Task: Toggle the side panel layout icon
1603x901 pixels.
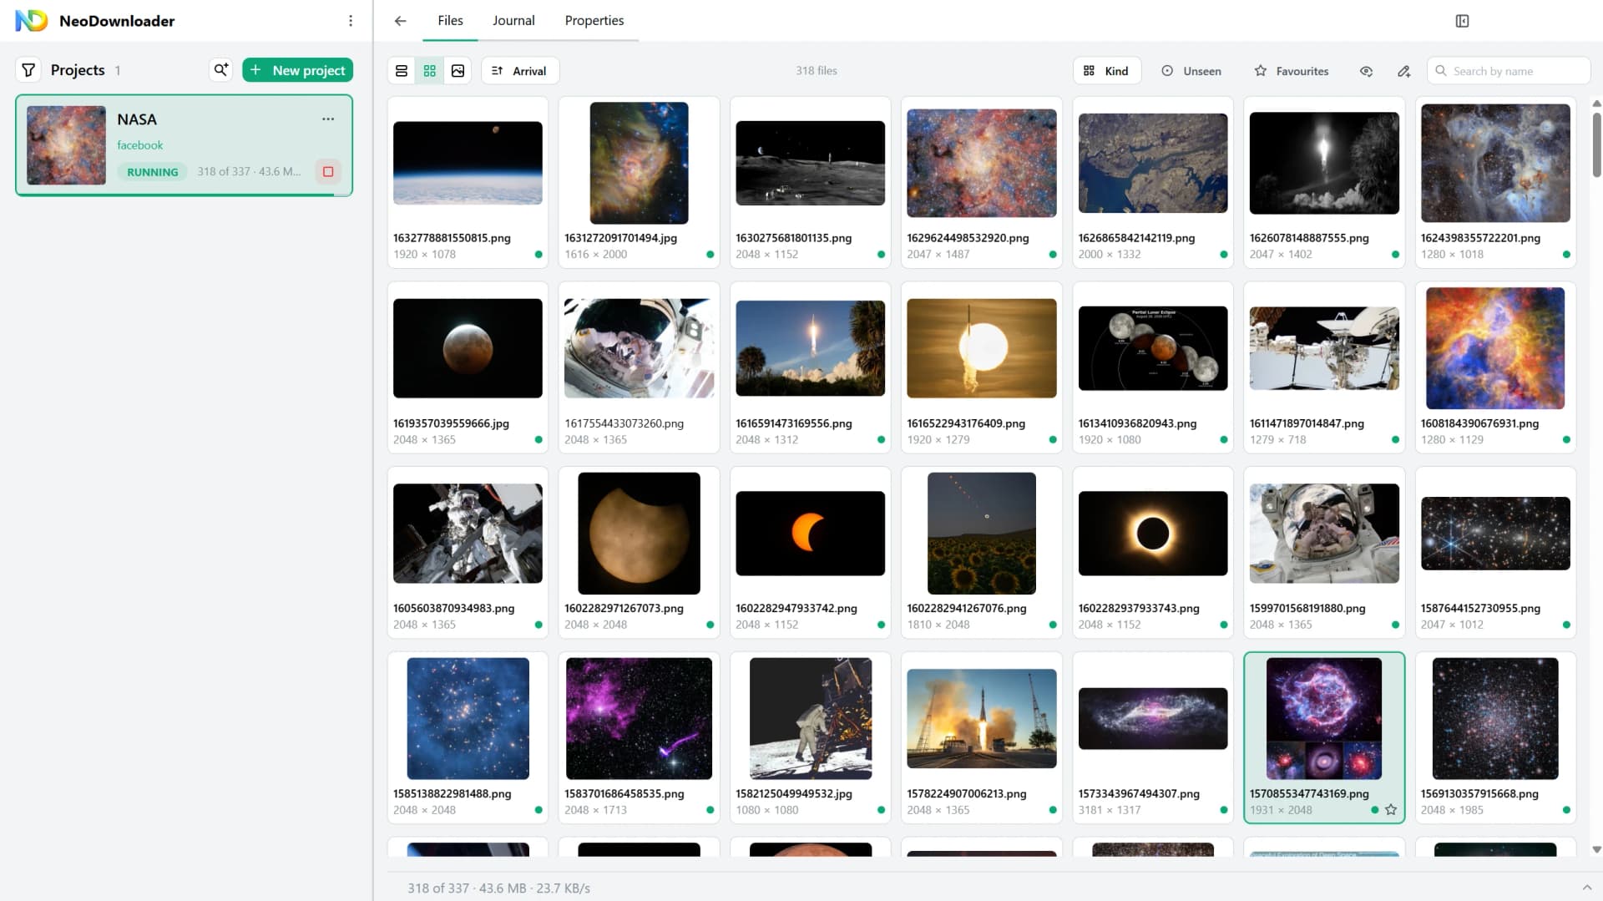Action: coord(1462,21)
